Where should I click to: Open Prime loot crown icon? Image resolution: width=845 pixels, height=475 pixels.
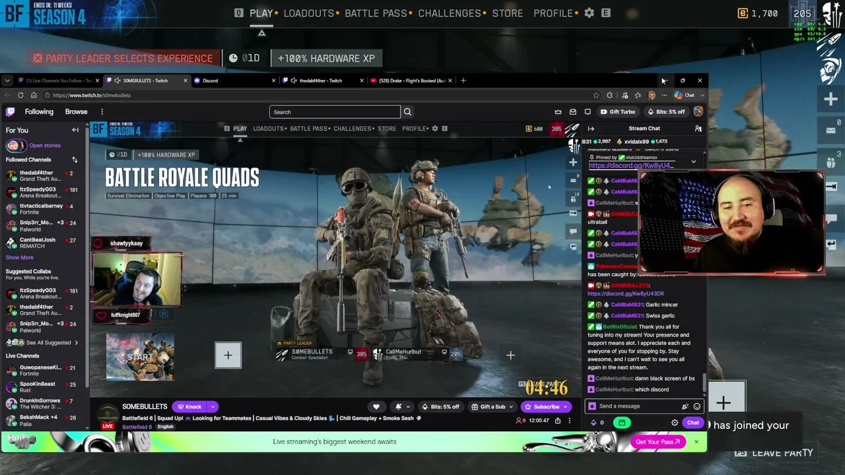coord(558,112)
